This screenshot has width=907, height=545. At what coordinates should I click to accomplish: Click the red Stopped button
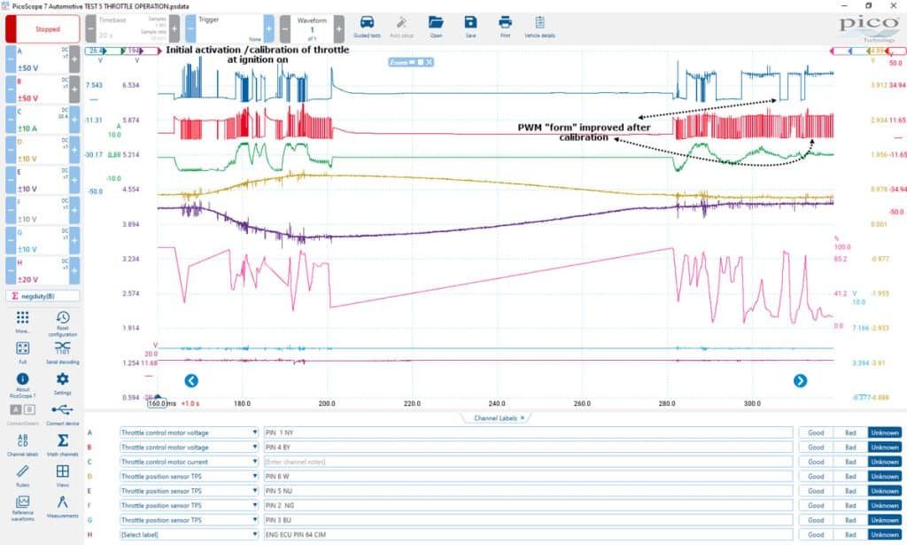pyautogui.click(x=43, y=29)
